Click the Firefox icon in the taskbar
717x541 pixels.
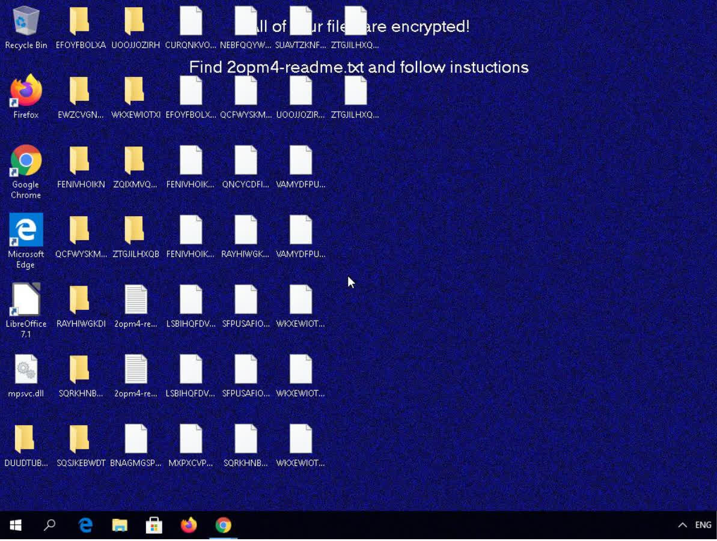tap(189, 525)
